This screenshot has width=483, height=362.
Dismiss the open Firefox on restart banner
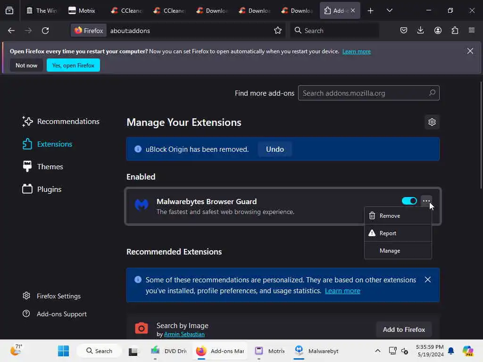tap(470, 51)
